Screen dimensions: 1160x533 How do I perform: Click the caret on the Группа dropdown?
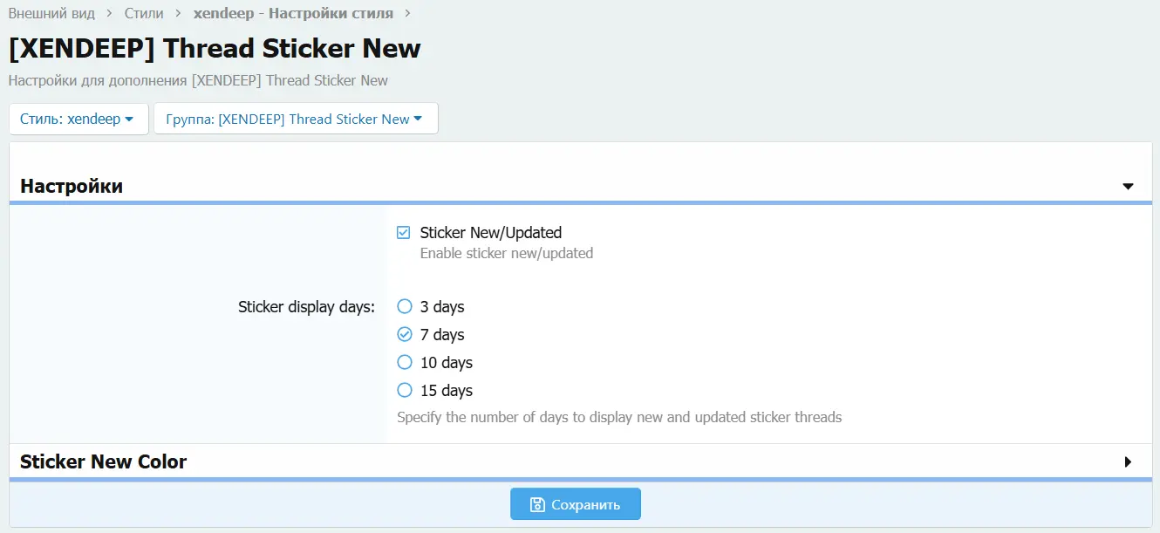[x=419, y=120]
